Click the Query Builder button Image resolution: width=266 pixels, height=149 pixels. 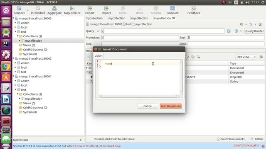pyautogui.click(x=254, y=31)
